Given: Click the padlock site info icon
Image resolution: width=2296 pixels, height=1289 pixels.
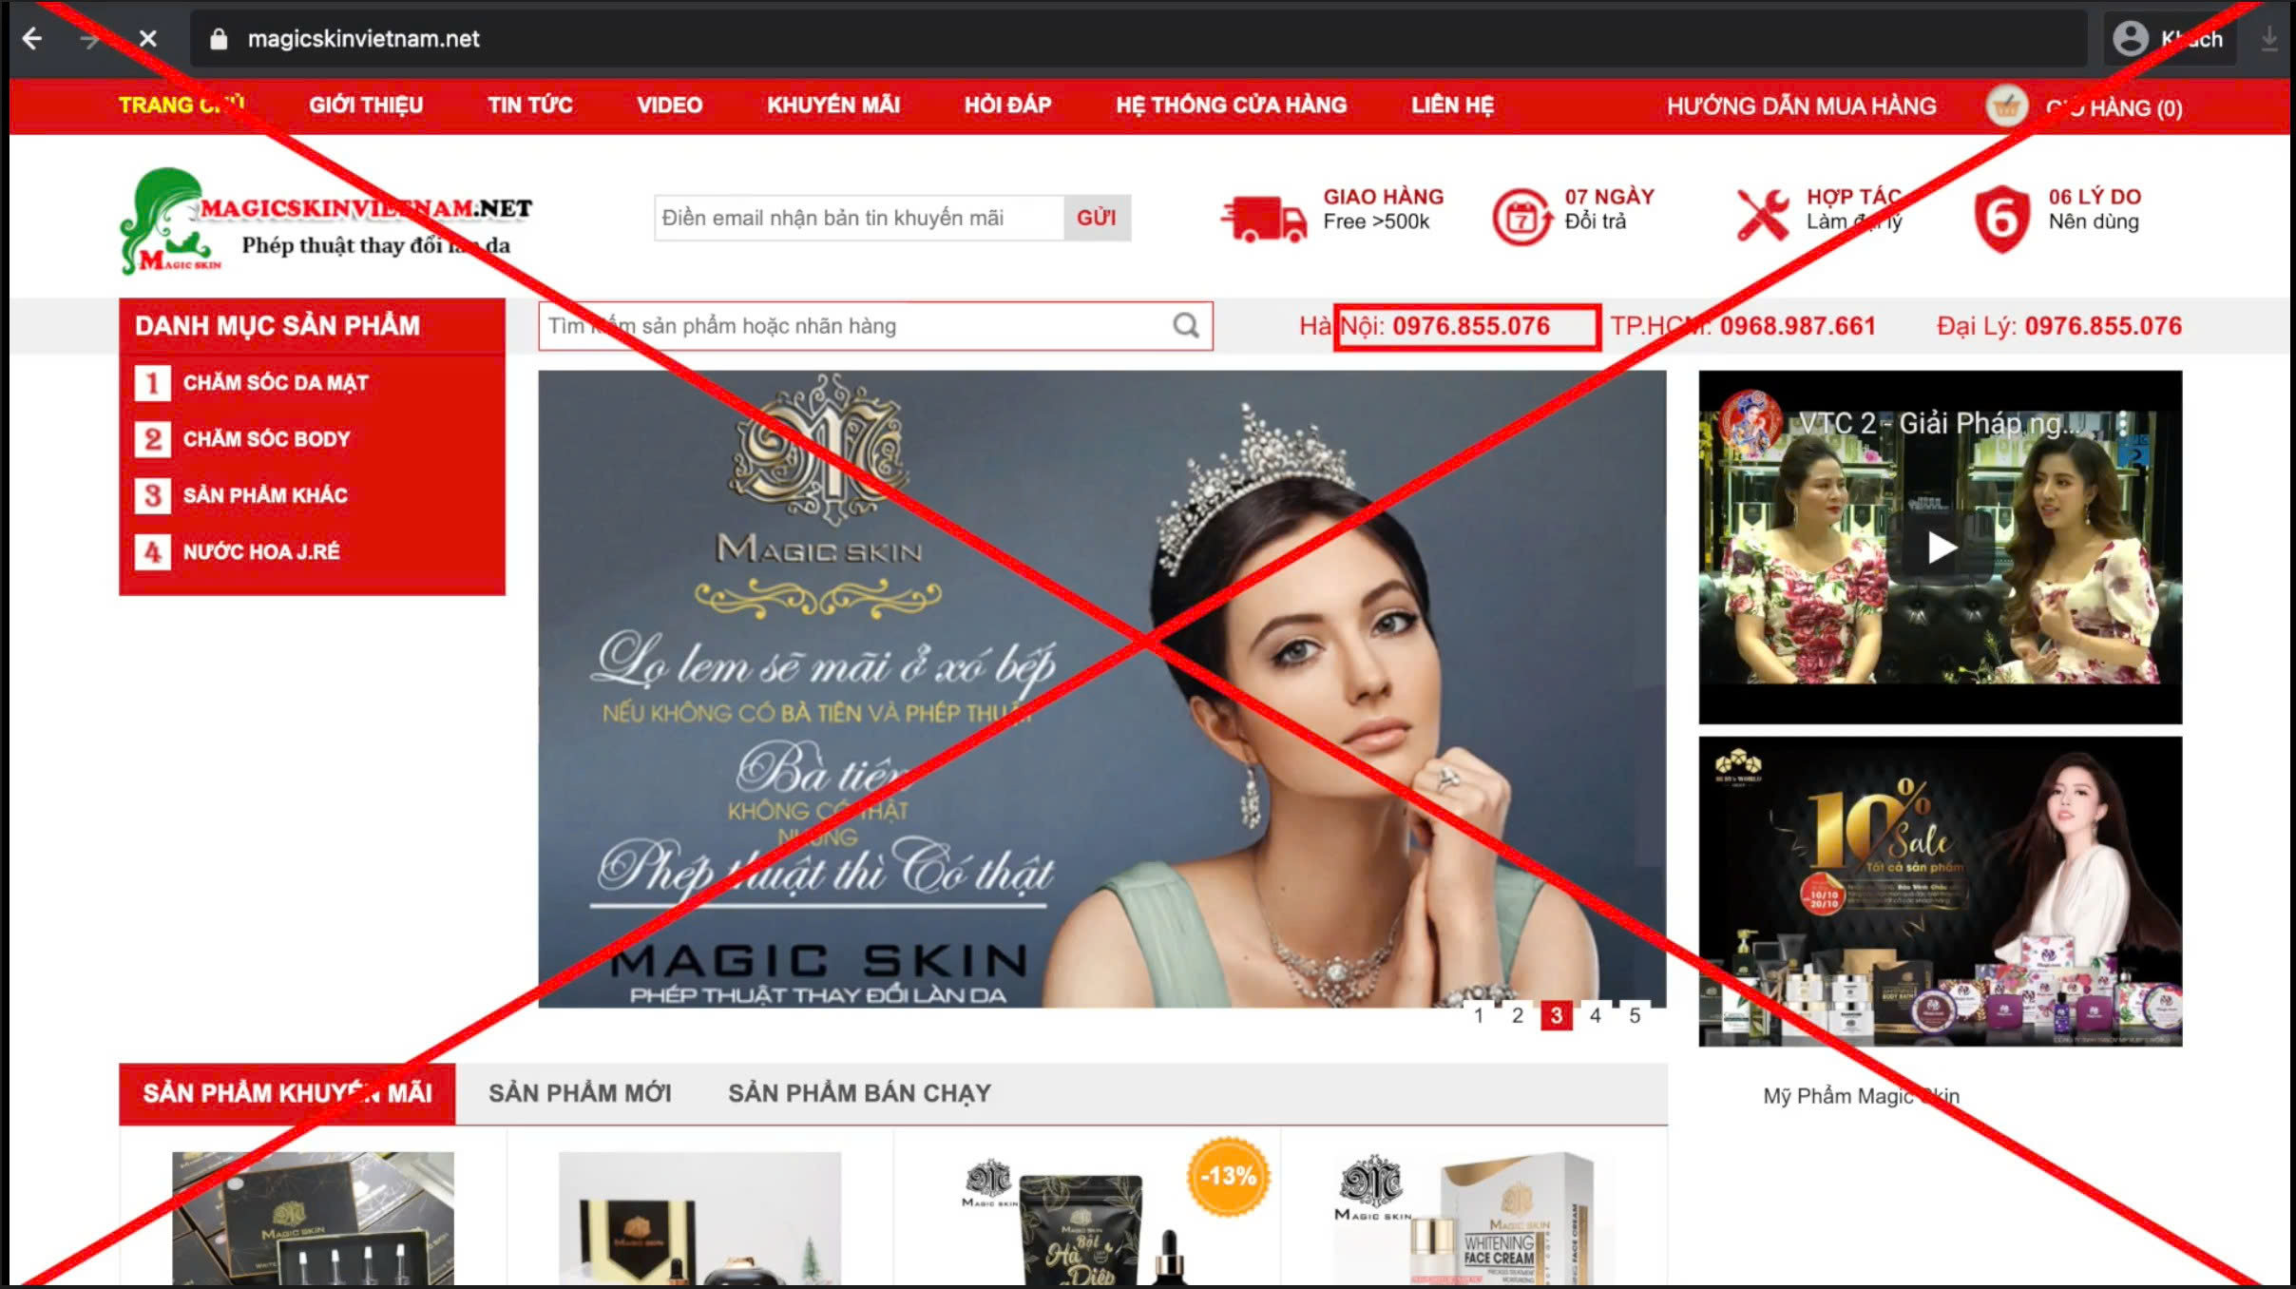Looking at the screenshot, I should (219, 39).
